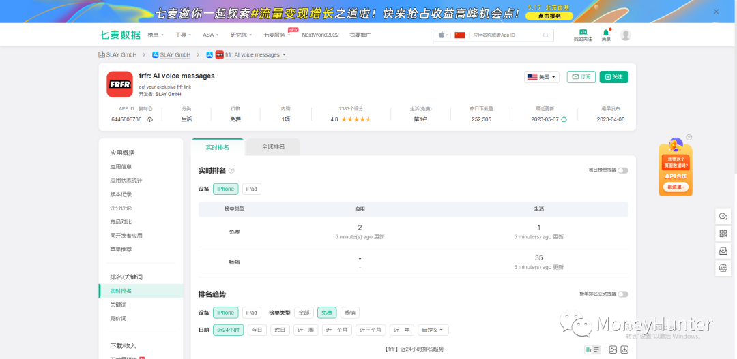This screenshot has width=737, height=359.
Task: Click the 复制 copy APP ID icon
Action: pos(150,108)
